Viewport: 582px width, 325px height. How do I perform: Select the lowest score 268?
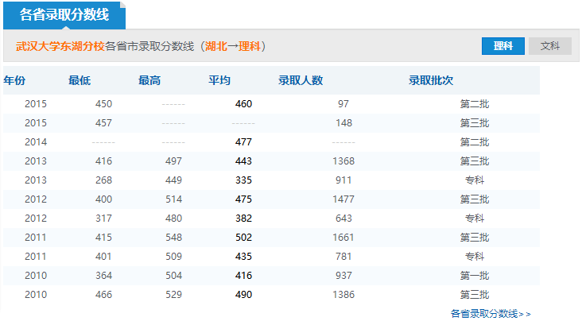(x=103, y=180)
